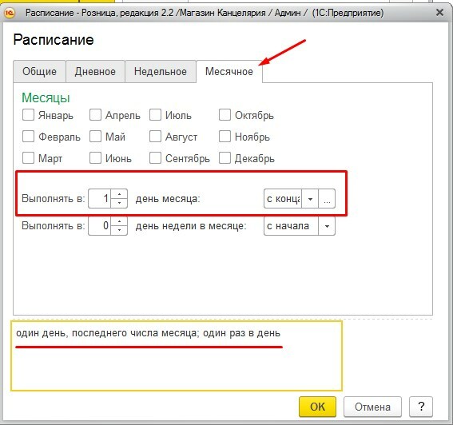
Task: Click the ellipsis button beside day-of-month field
Action: pos(327,199)
